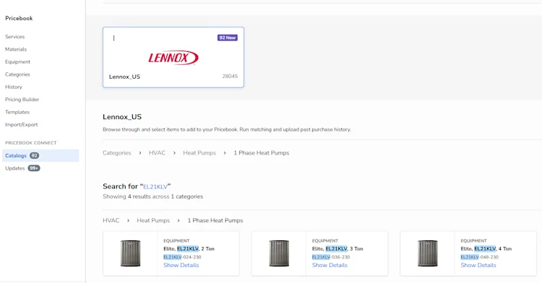The height and width of the screenshot is (283, 542).
Task: Show Details for the EL21KLV 2 Ton
Action: [181, 265]
